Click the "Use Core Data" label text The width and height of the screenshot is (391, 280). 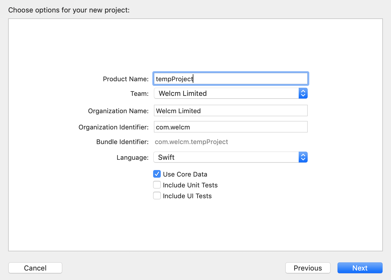[185, 174]
